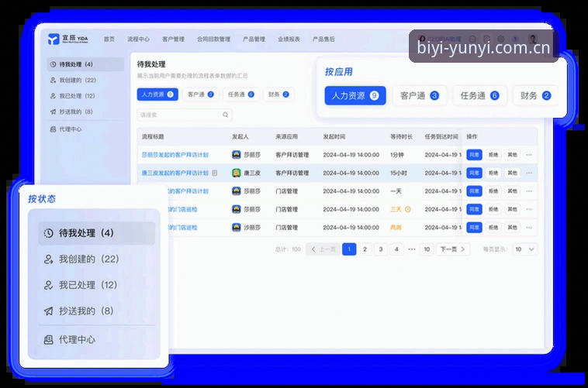Viewport: 588px width, 388px height.
Task: Open 客户管理 in the top navigation
Action: [173, 39]
